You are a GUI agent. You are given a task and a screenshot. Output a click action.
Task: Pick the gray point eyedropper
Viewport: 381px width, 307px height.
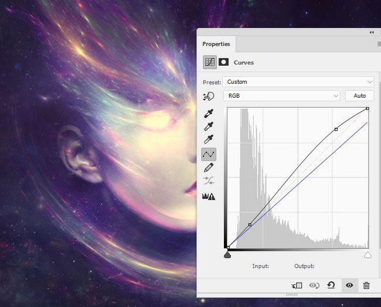[209, 126]
